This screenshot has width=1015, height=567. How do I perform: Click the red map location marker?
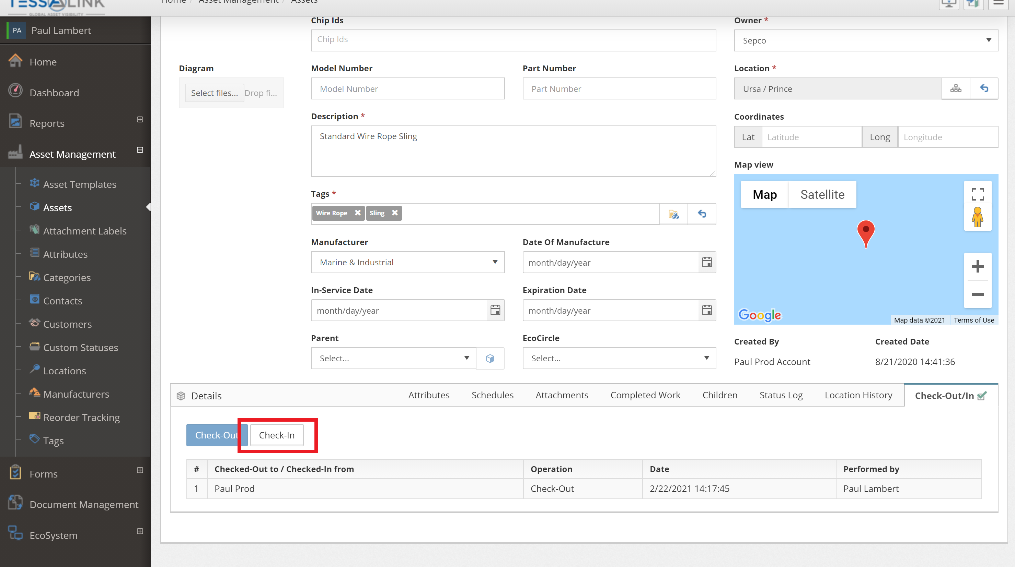(866, 234)
